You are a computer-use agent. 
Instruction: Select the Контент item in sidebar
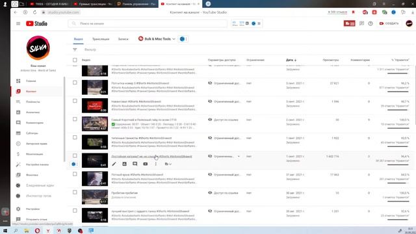pos(37,91)
